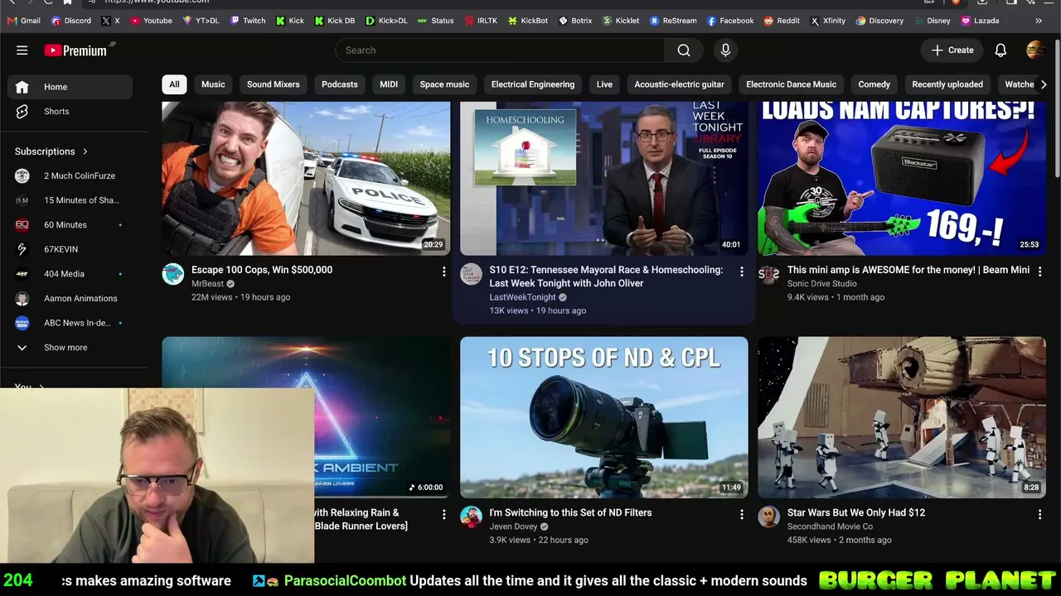This screenshot has height=596, width=1061.
Task: Open video title Escape 100 Cops, Win $500,000
Action: point(262,270)
